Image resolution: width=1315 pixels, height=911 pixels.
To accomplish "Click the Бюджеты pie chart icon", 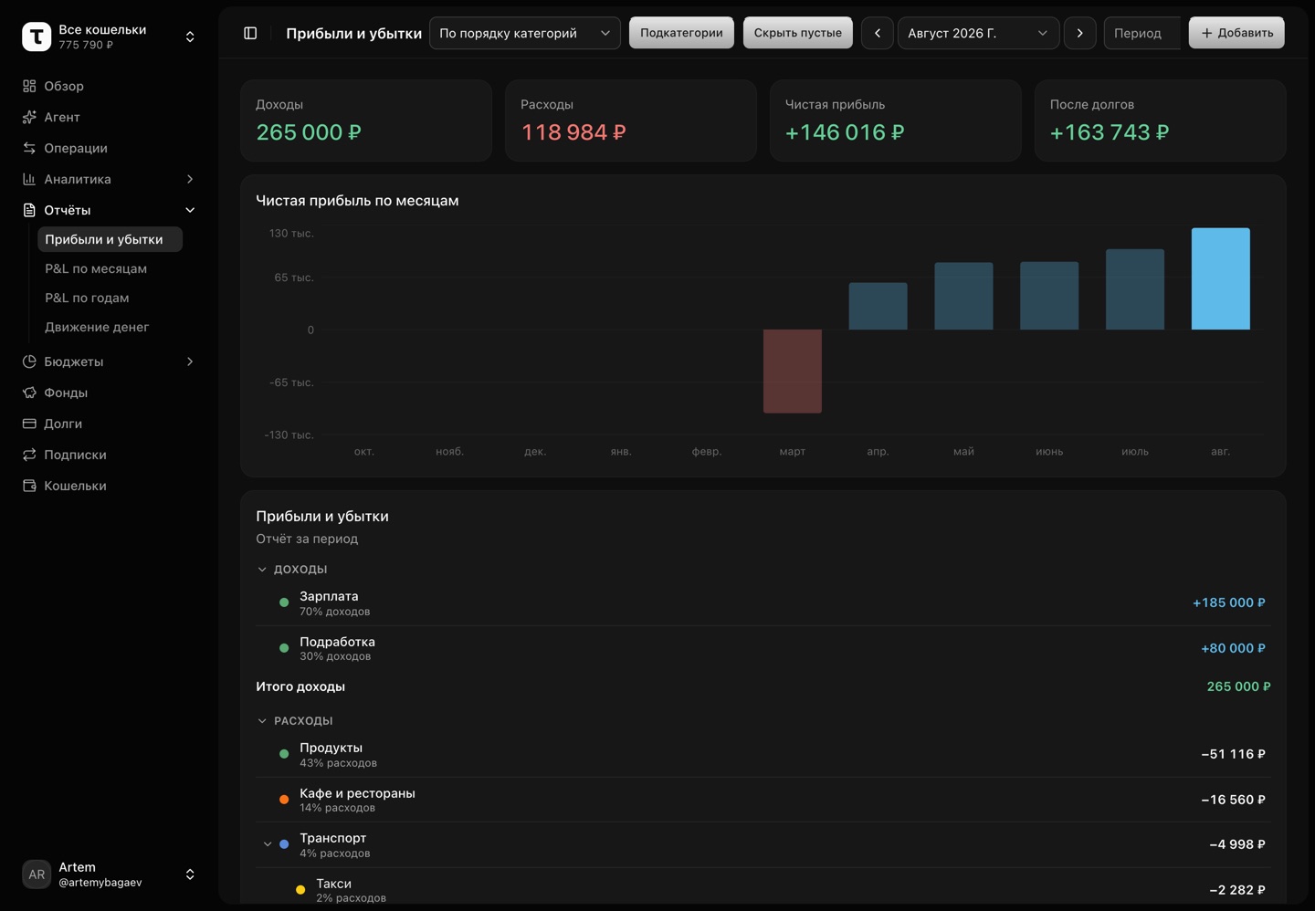I will click(29, 361).
